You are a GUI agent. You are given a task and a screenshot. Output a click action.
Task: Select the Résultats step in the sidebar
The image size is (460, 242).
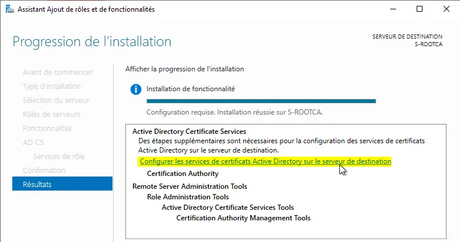click(x=62, y=184)
